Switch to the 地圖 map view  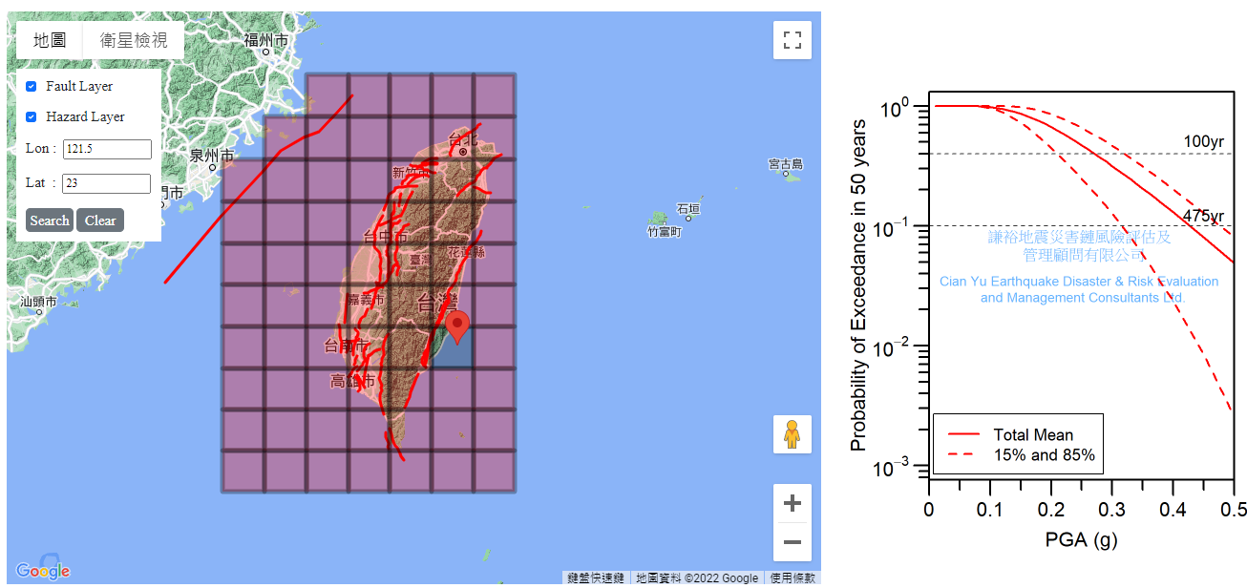pyautogui.click(x=50, y=40)
